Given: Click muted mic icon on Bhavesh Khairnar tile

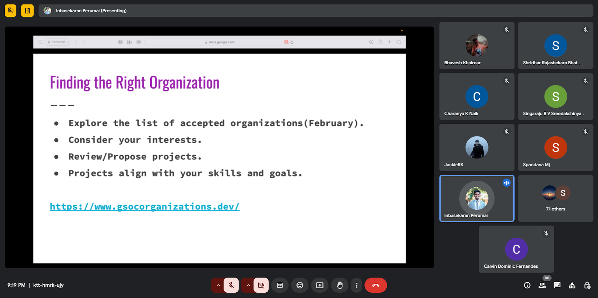Looking at the screenshot, I should pos(507,30).
